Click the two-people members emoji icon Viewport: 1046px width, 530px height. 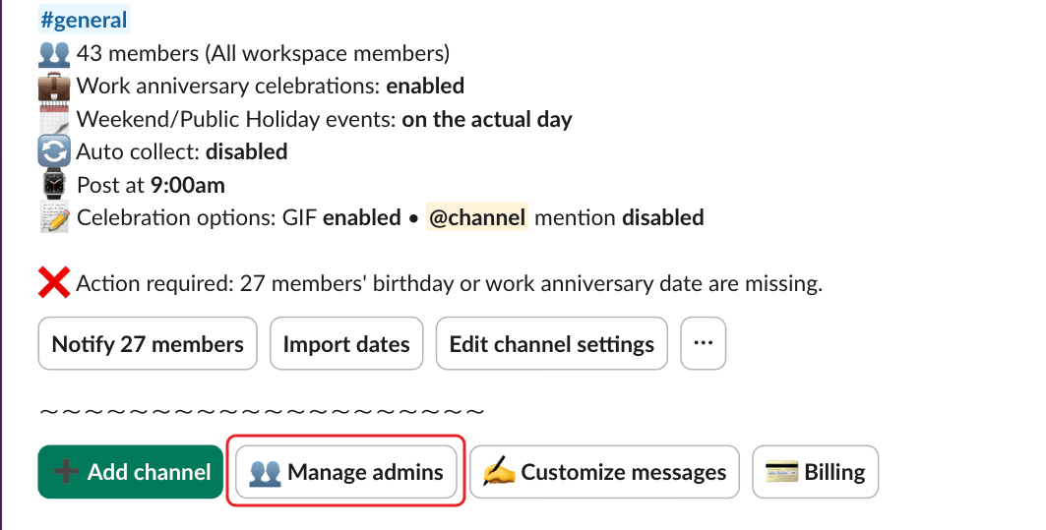tap(53, 53)
